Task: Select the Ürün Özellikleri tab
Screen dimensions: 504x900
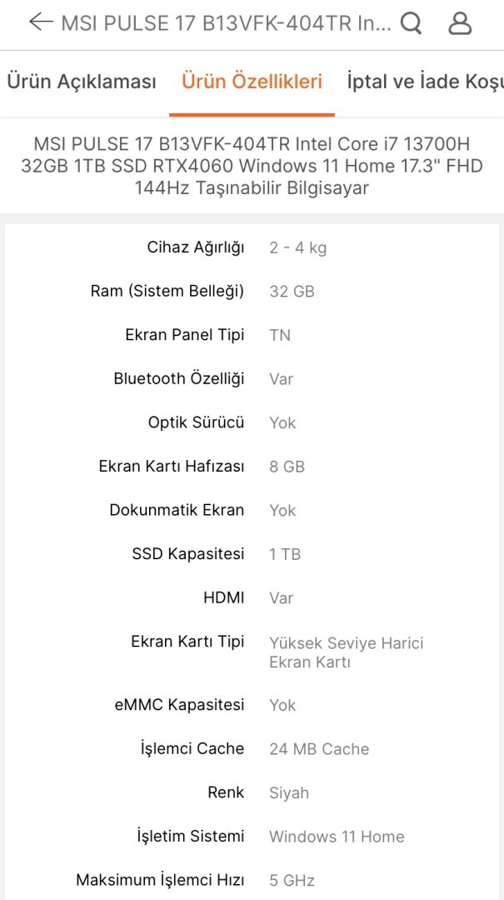Action: (252, 82)
